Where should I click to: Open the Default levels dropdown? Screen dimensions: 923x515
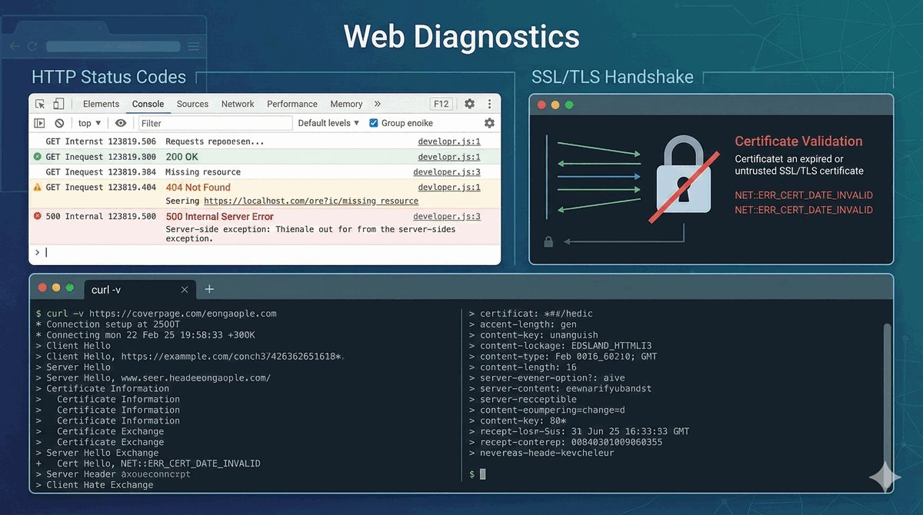328,123
